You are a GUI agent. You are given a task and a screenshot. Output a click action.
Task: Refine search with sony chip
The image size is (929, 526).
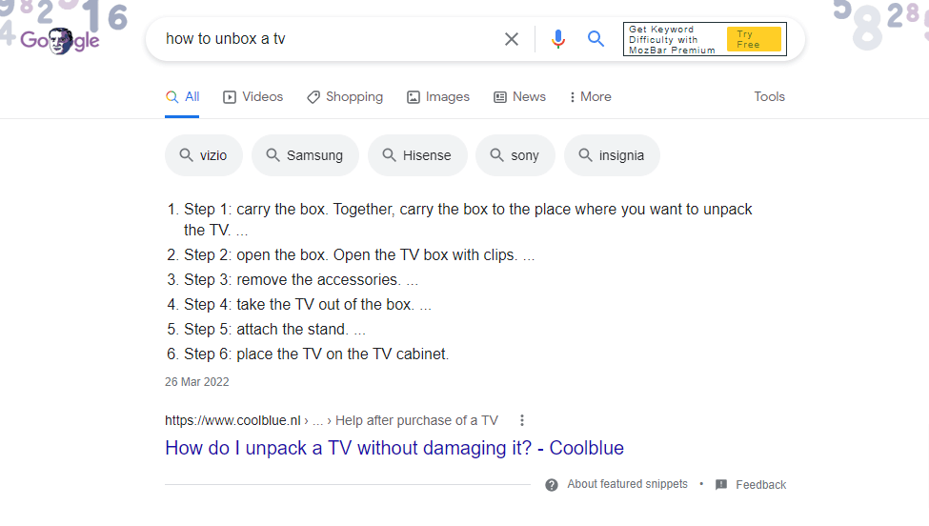pyautogui.click(x=515, y=155)
